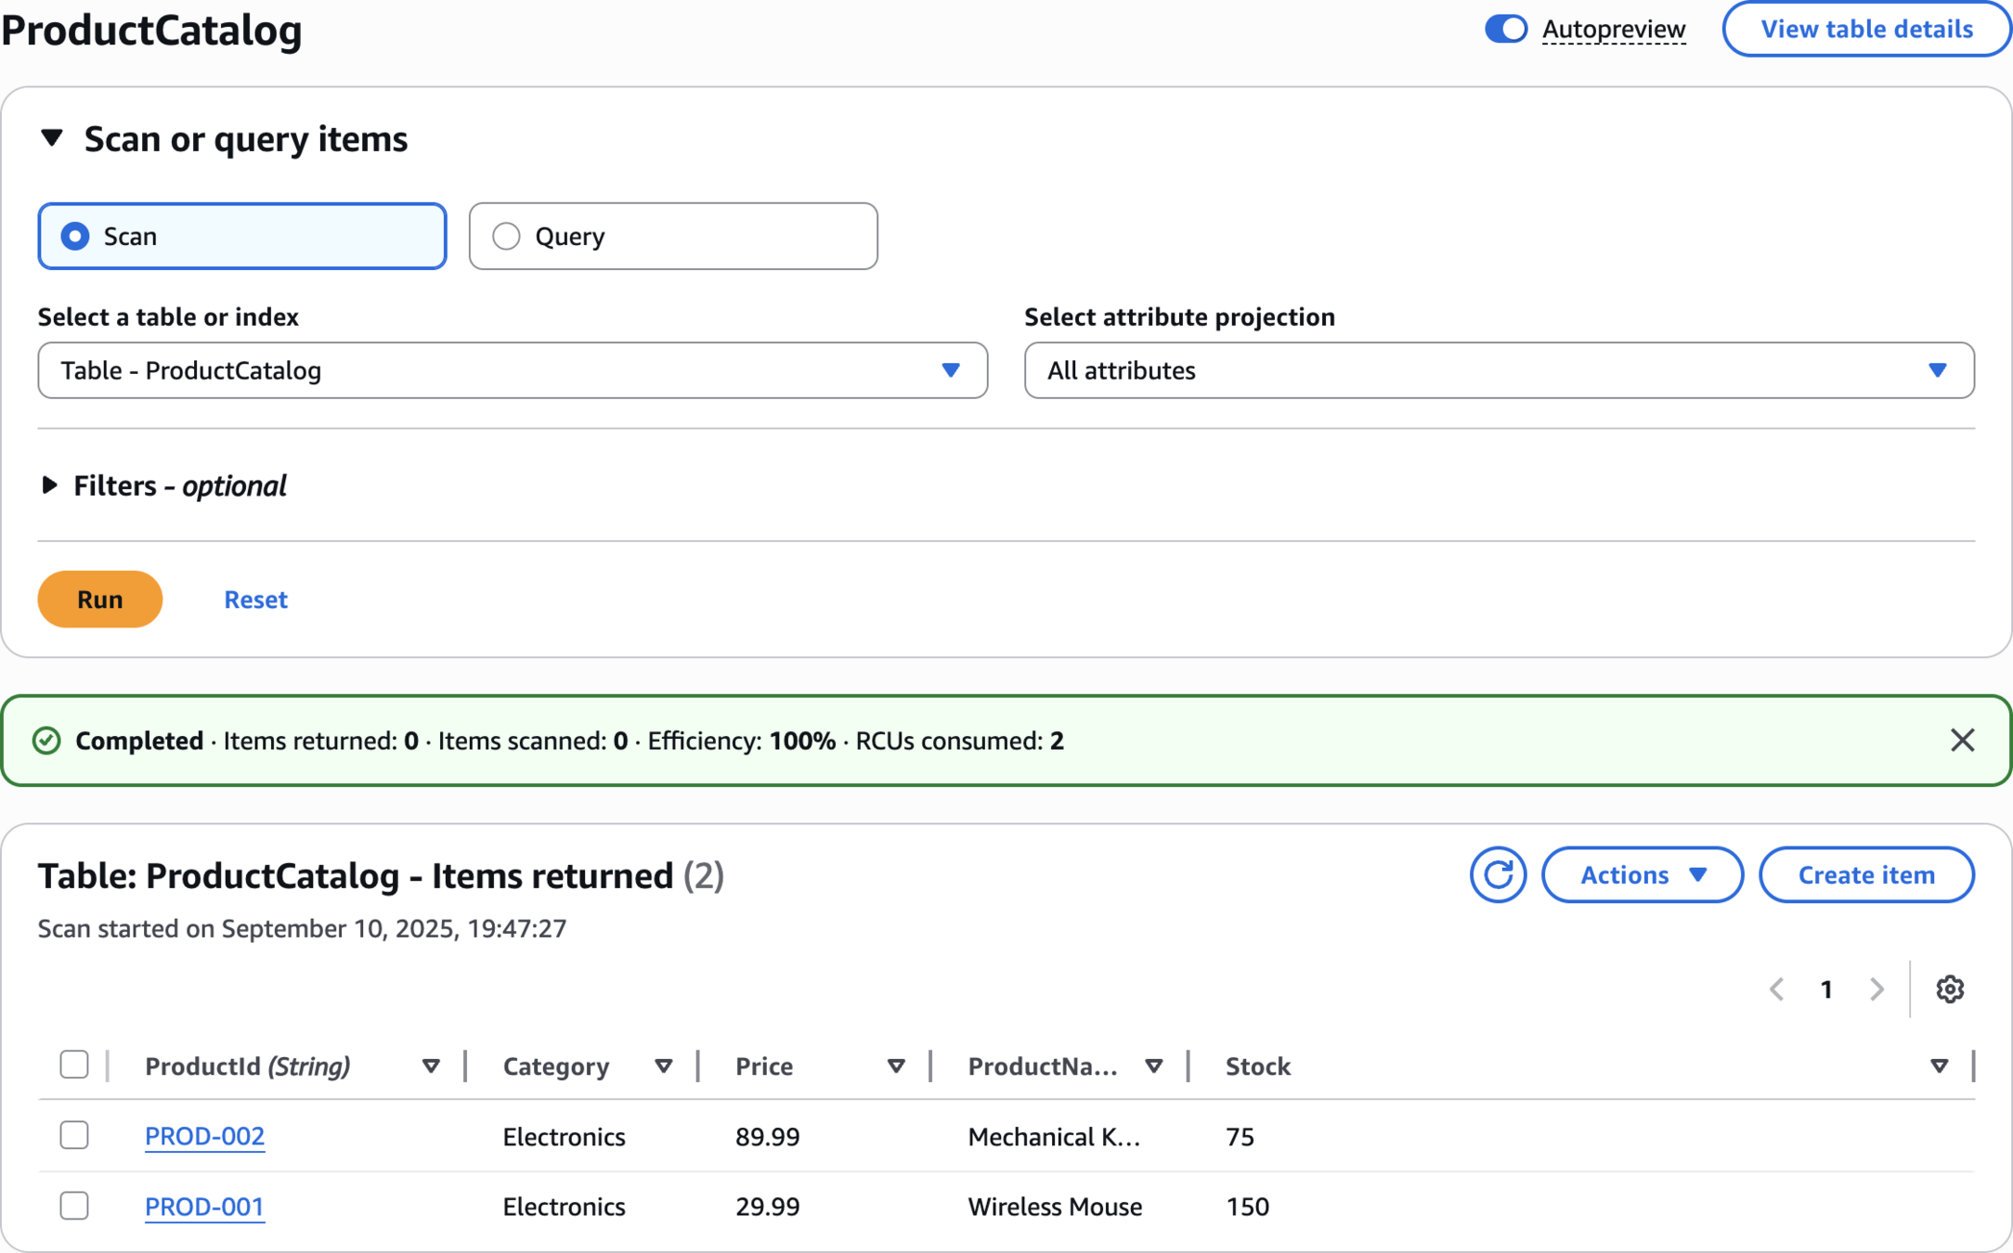Sort by Stock column arrow
The width and height of the screenshot is (2013, 1253).
(1939, 1066)
